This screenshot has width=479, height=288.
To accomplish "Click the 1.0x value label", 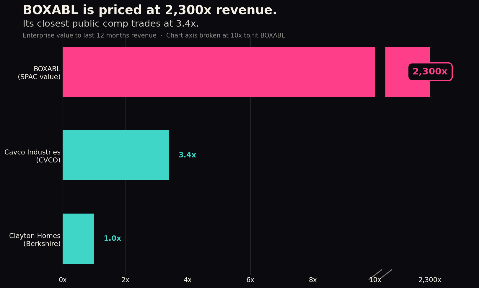I will tap(112, 239).
